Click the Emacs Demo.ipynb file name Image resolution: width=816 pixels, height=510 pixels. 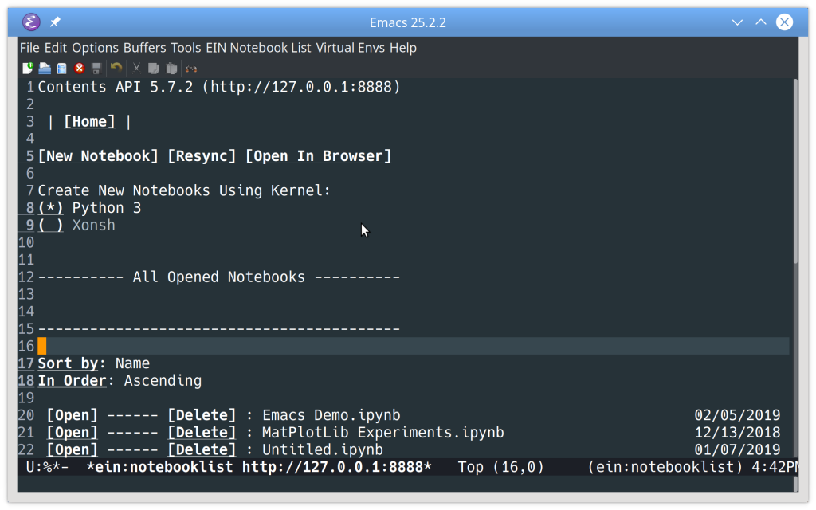point(331,414)
